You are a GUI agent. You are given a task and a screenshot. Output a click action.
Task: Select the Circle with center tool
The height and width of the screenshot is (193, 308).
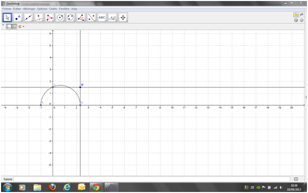60,18
